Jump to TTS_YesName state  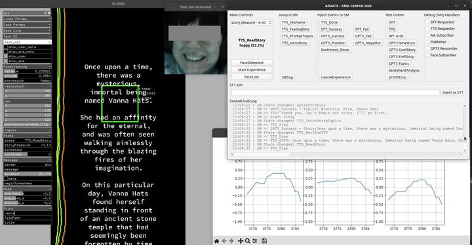coord(294,22)
